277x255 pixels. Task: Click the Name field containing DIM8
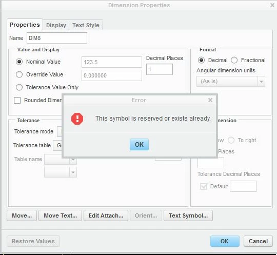pos(57,38)
